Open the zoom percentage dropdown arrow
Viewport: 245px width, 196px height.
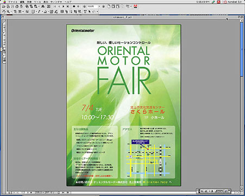coord(99,7)
